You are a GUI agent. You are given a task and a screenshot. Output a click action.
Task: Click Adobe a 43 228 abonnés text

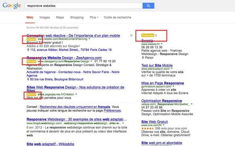tap(53, 46)
